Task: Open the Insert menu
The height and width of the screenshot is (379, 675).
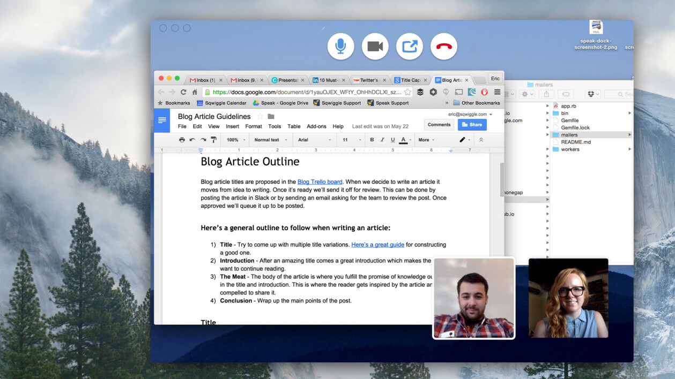Action: coord(232,126)
